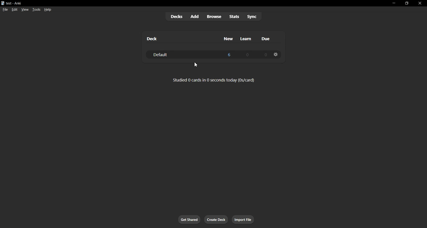The height and width of the screenshot is (228, 427).
Task: Open the Tools menu
Action: pos(36,10)
